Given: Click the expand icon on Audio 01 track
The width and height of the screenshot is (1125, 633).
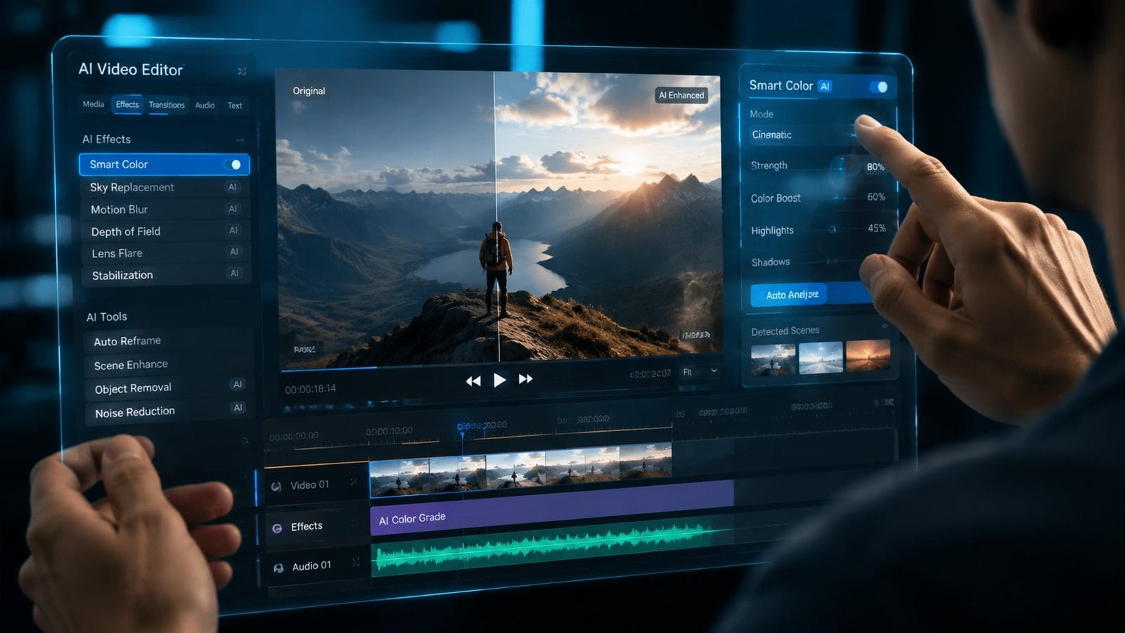Looking at the screenshot, I should click(x=356, y=562).
